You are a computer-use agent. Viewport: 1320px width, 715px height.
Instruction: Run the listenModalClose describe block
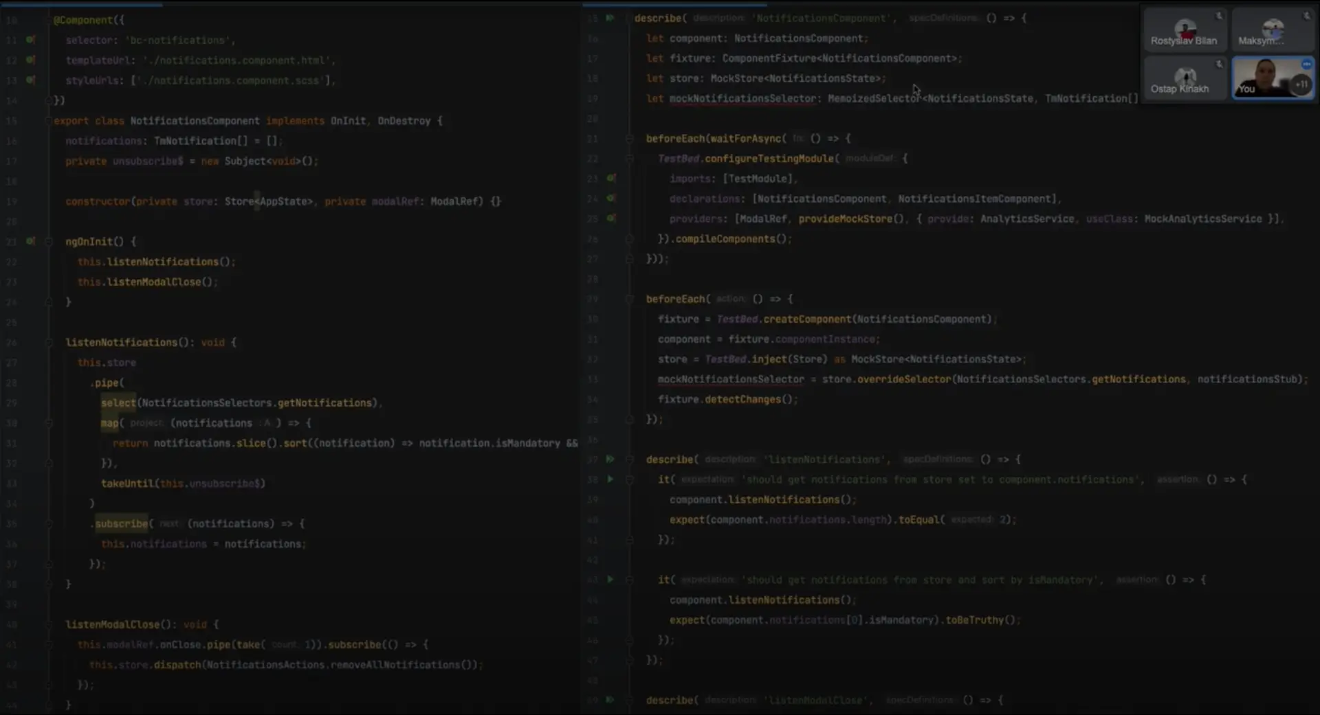(610, 700)
